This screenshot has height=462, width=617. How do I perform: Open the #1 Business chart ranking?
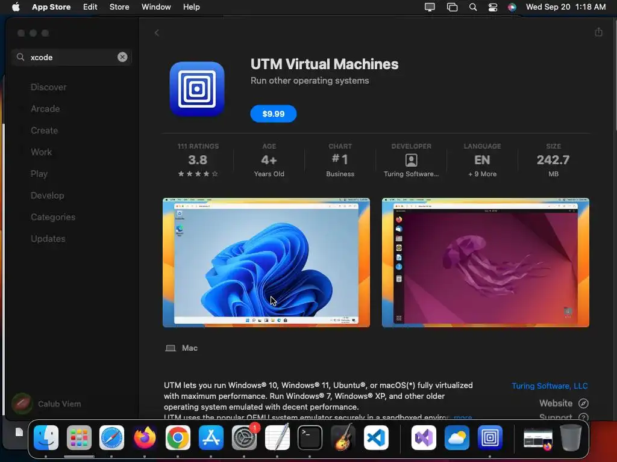340,160
